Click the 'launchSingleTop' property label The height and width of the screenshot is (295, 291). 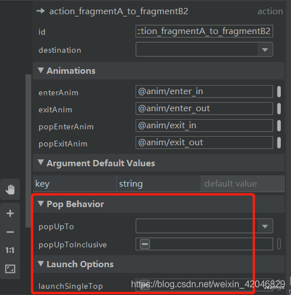coord(70,286)
